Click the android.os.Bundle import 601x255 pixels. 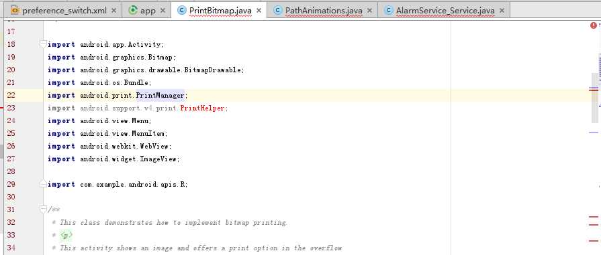point(115,82)
